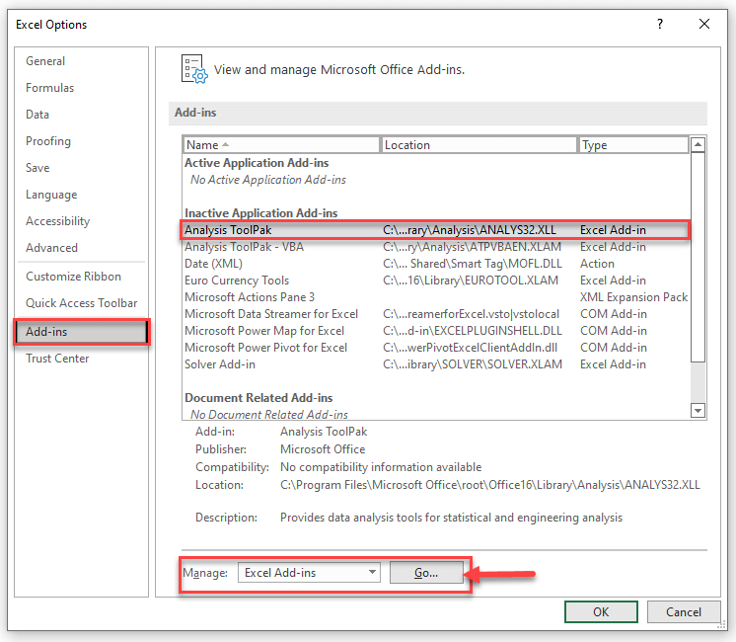
Task: Select Analysis ToolPak - VBA row
Action: (436, 247)
